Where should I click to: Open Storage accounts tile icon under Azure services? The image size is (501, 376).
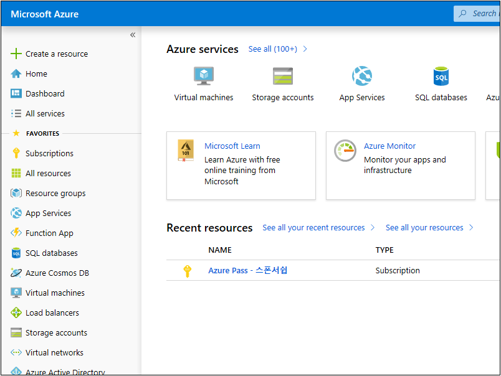[x=283, y=76]
